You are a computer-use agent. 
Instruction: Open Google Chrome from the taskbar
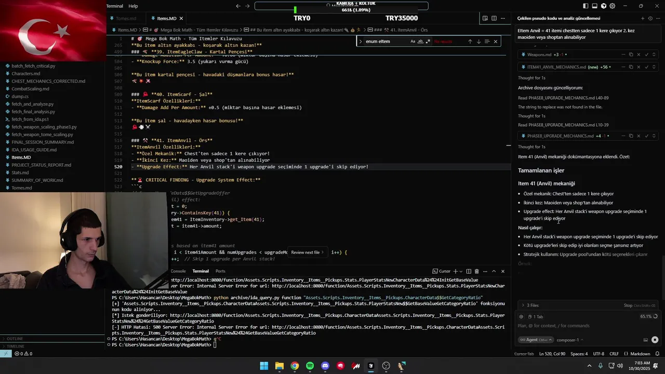point(295,366)
